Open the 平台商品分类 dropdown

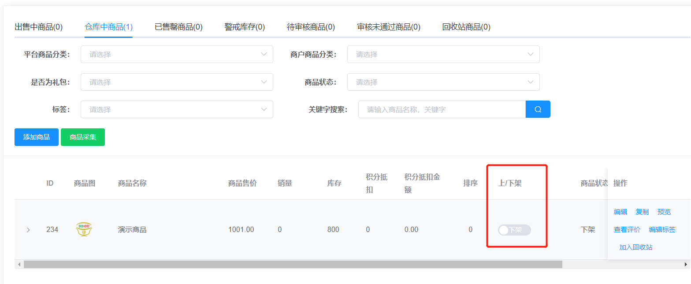point(177,54)
